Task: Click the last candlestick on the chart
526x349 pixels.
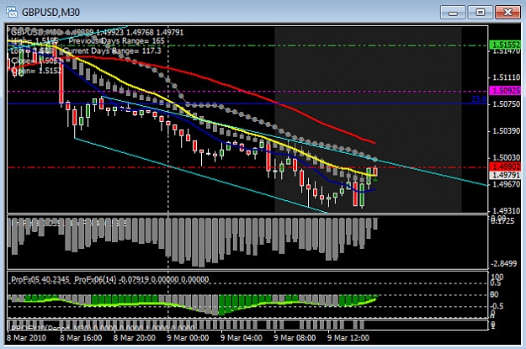Action: tap(375, 171)
